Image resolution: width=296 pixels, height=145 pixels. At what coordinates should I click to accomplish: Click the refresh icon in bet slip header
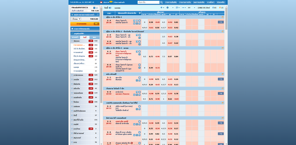pos(98,15)
